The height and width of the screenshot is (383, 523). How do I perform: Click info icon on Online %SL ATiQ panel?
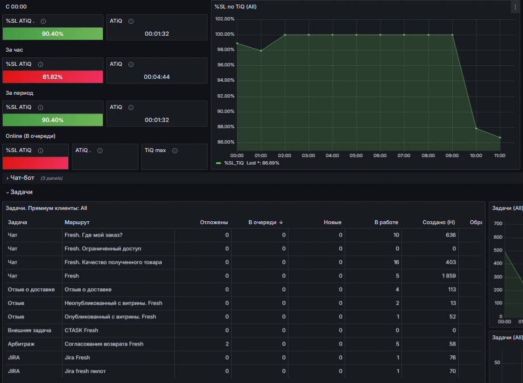click(41, 151)
